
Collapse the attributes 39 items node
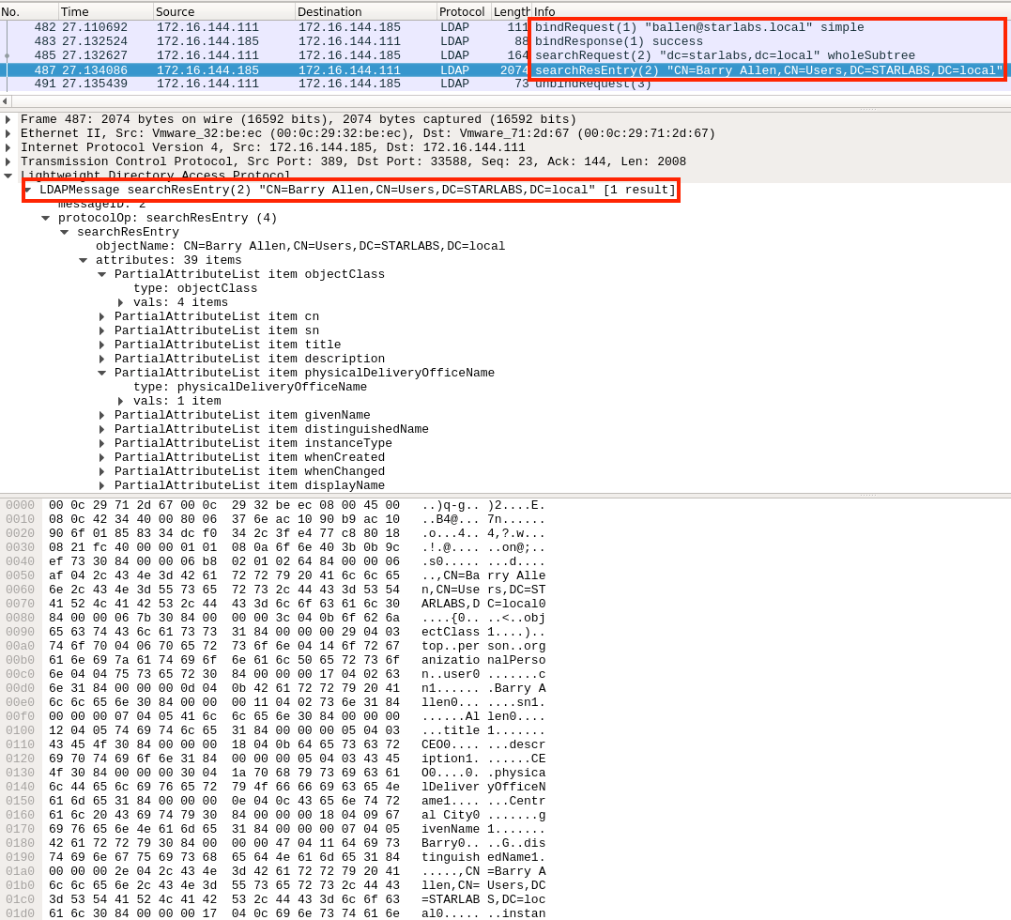pos(83,261)
